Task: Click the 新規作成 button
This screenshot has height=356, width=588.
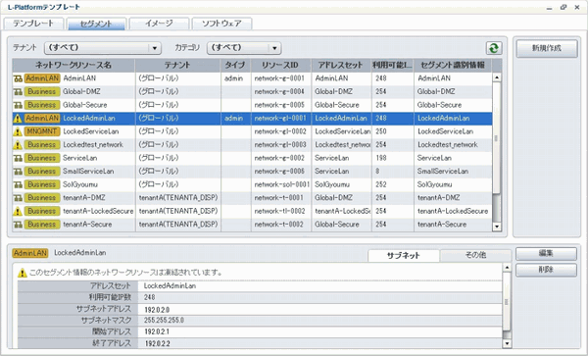Action: tap(547, 48)
